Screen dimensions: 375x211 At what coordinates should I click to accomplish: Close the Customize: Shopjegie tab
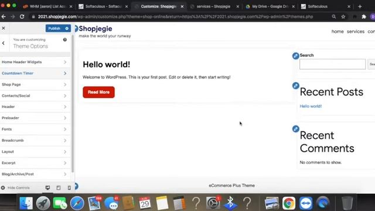(182, 6)
